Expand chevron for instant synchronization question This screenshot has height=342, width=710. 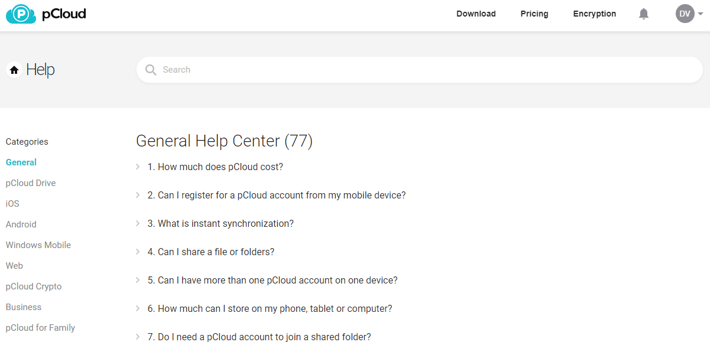point(138,223)
